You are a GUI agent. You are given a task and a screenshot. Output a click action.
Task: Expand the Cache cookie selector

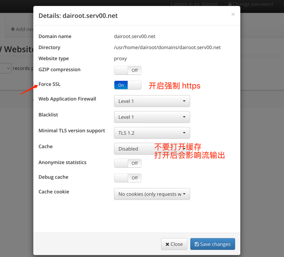click(152, 194)
